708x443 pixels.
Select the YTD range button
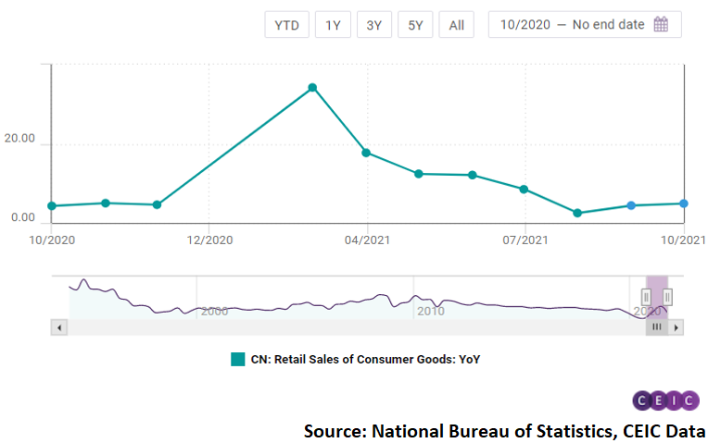tap(286, 25)
